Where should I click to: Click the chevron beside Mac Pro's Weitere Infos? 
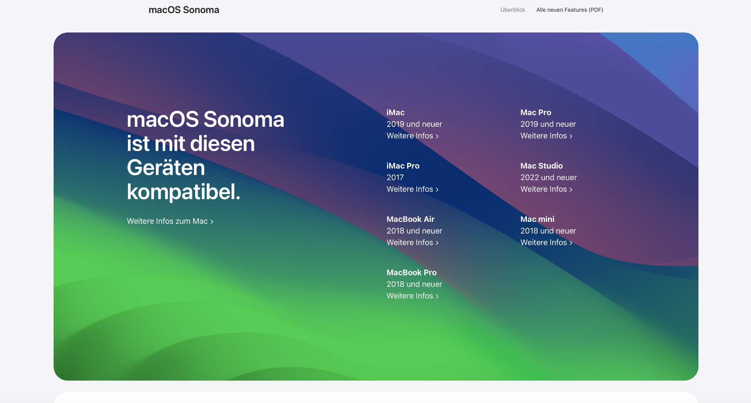pyautogui.click(x=571, y=136)
